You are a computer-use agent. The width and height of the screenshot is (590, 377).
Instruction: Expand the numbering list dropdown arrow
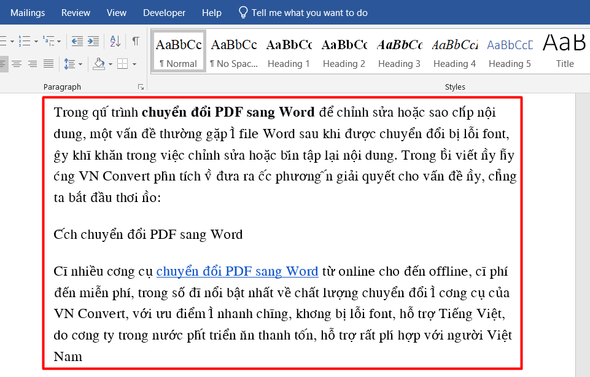pos(36,41)
